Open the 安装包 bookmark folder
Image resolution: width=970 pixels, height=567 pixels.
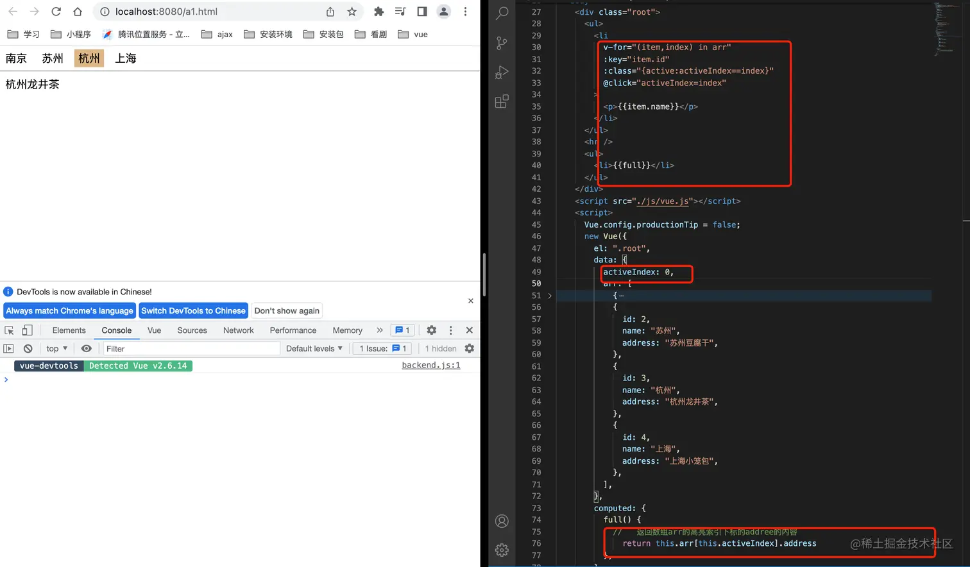(323, 34)
